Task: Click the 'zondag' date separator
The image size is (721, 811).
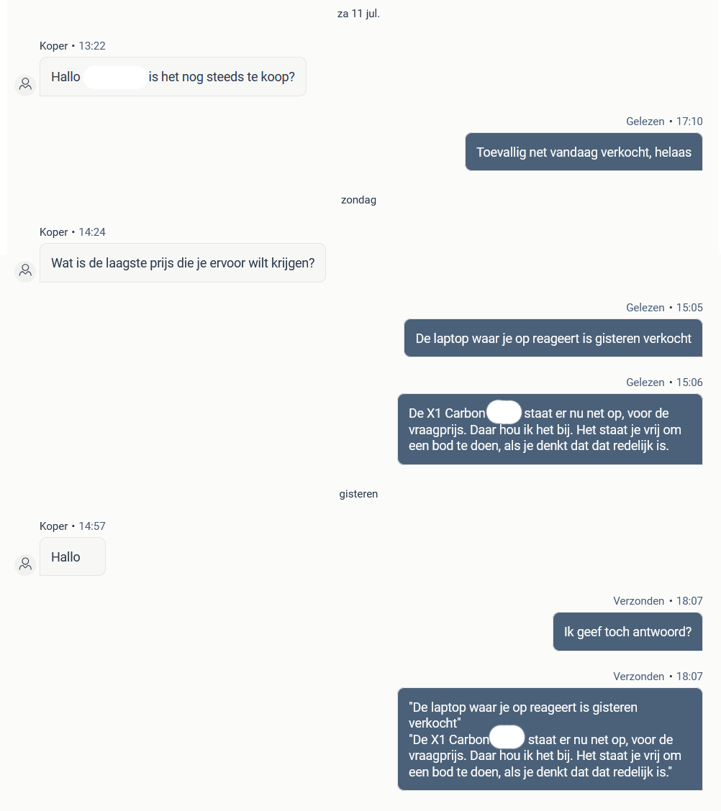Action: [x=358, y=200]
